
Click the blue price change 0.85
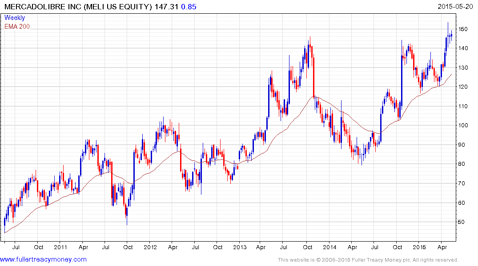click(189, 7)
